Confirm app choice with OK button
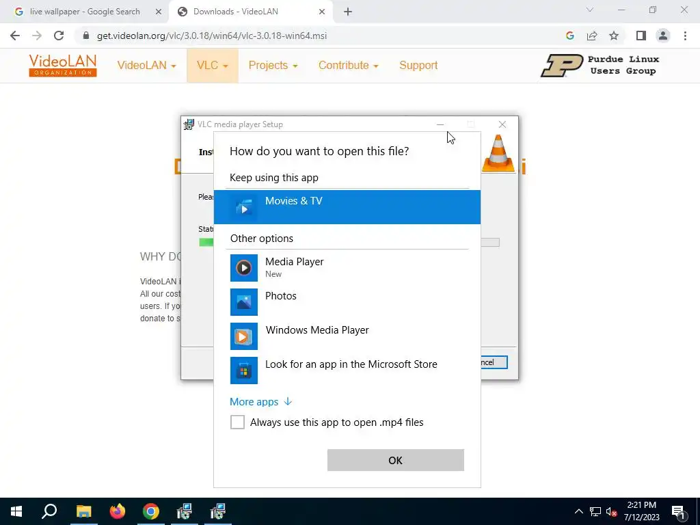Screen dimensions: 700x525 click(396, 460)
